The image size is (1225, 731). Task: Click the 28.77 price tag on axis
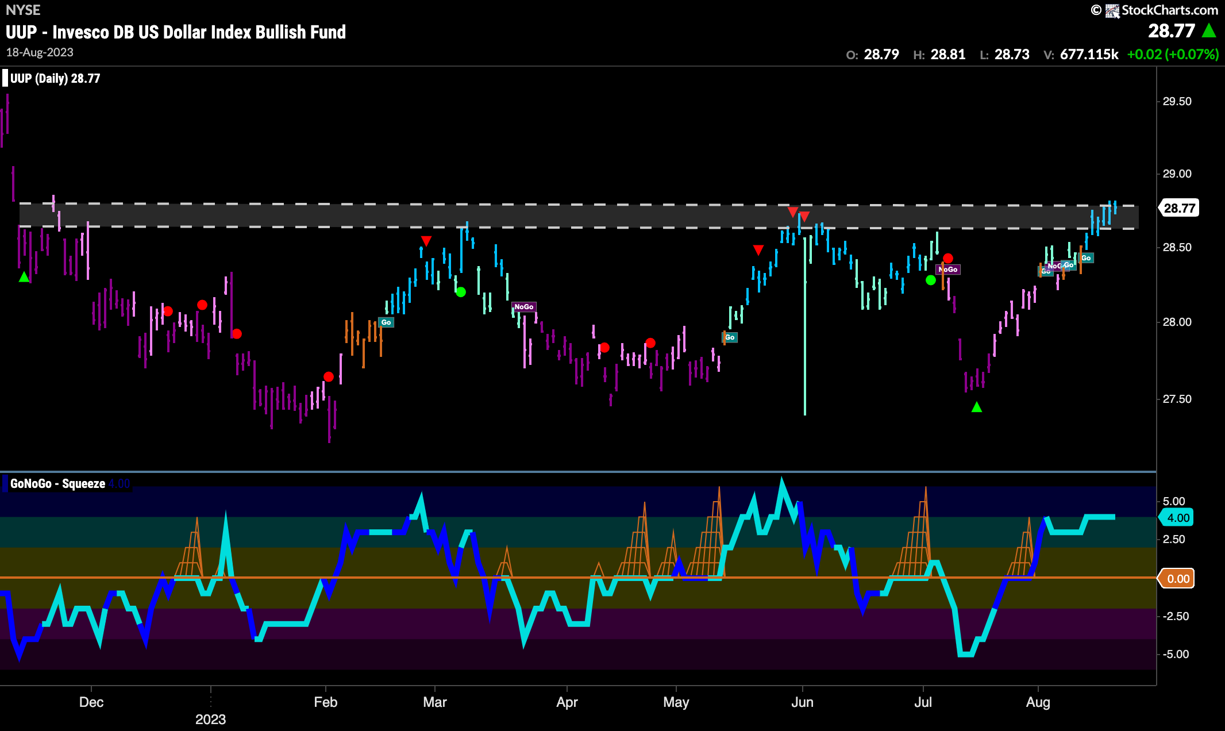[x=1180, y=208]
